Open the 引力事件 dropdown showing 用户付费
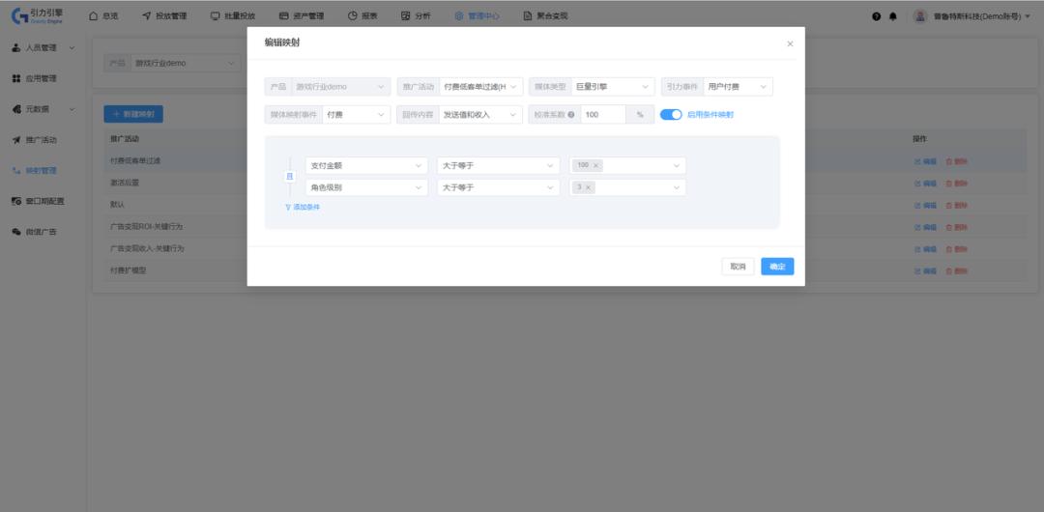This screenshot has height=512, width=1044. [x=738, y=87]
